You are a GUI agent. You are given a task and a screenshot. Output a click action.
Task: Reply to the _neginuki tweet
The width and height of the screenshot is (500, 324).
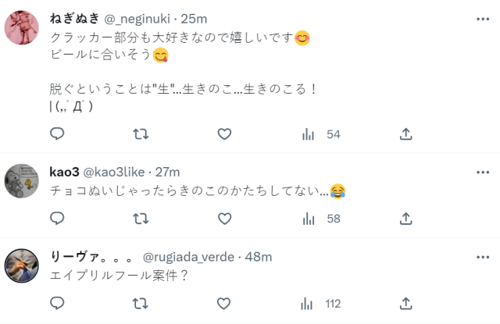57,134
